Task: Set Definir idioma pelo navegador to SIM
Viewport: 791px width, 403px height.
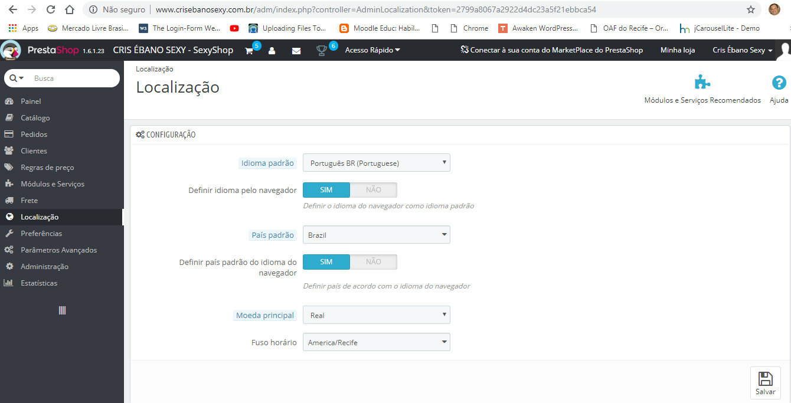Action: coord(326,190)
